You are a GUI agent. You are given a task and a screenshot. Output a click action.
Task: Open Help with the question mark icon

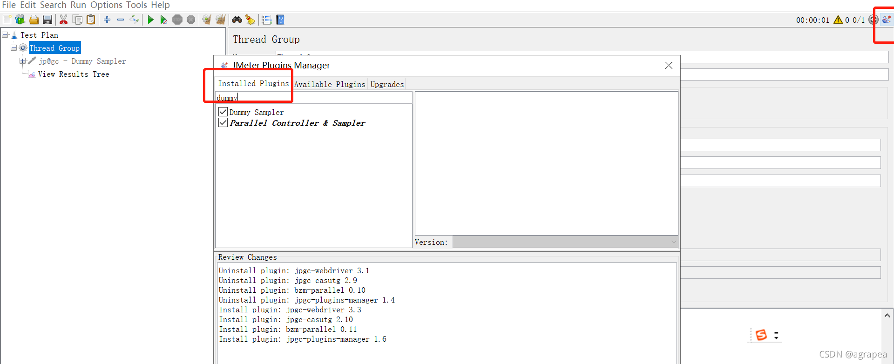point(280,20)
